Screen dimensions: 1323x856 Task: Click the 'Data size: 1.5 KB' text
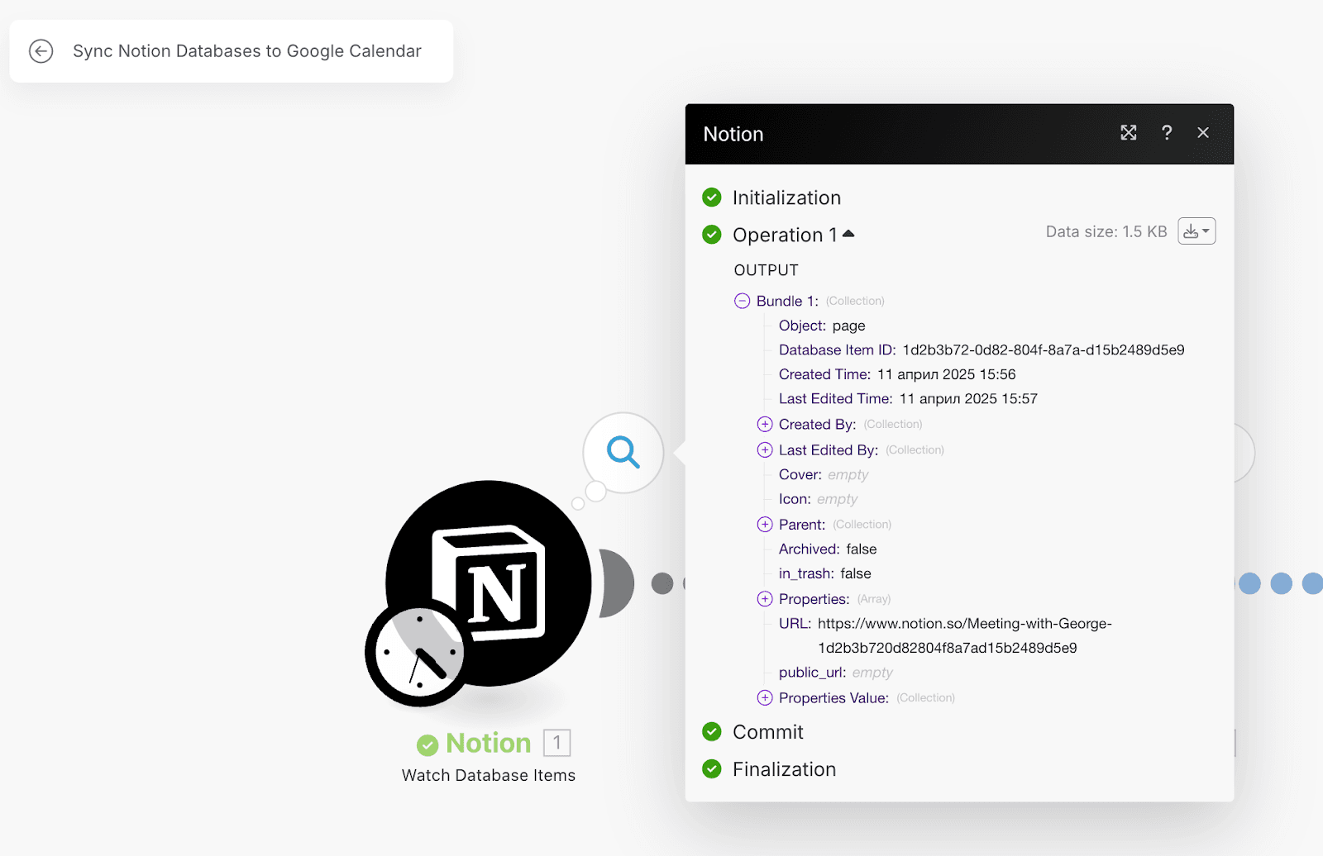1106,231
